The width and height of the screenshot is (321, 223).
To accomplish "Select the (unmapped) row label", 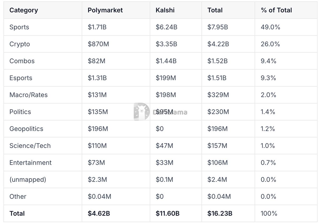I will pos(28,180).
